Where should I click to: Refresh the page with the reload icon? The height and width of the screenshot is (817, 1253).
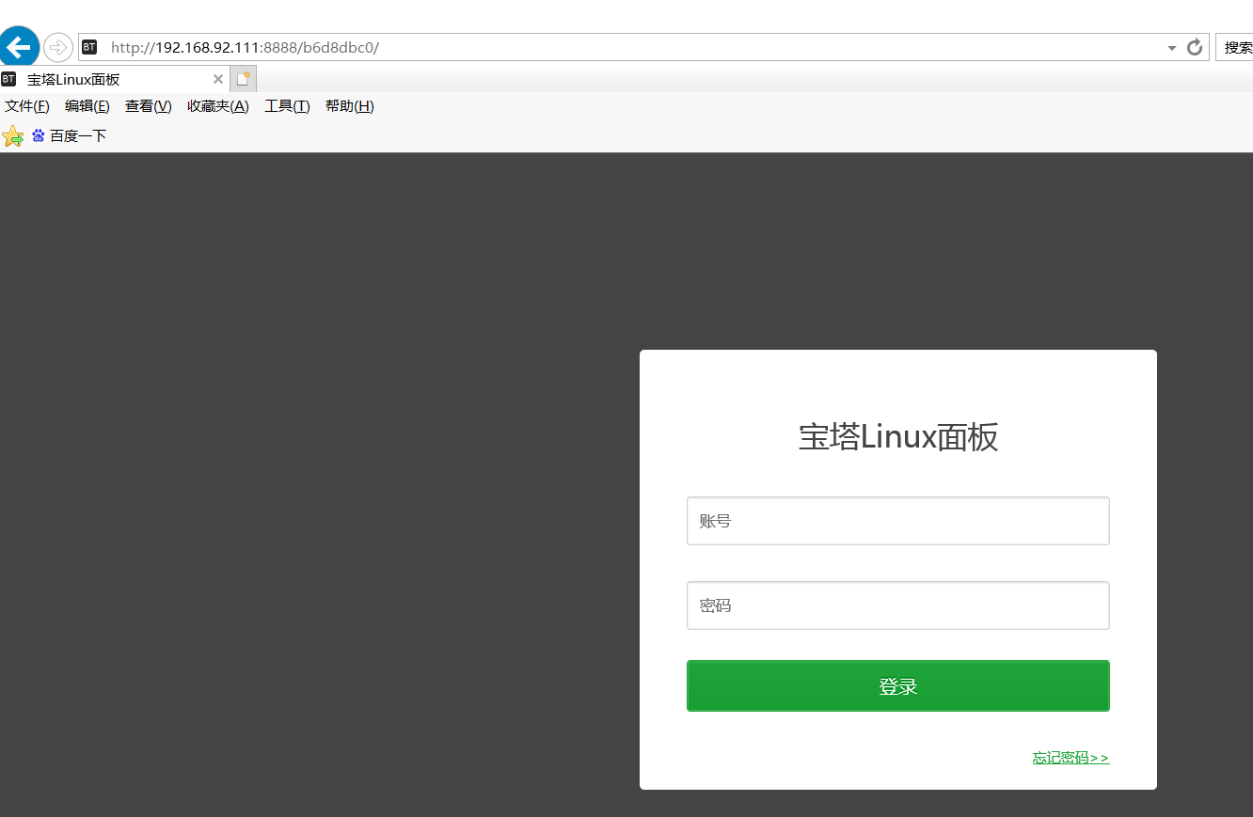pyautogui.click(x=1195, y=47)
